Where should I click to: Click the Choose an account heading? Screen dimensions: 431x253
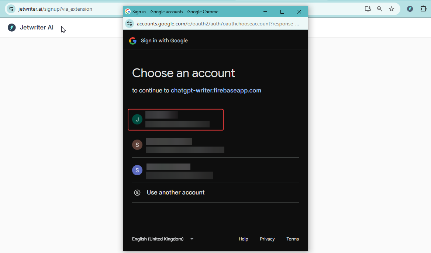coord(184,73)
